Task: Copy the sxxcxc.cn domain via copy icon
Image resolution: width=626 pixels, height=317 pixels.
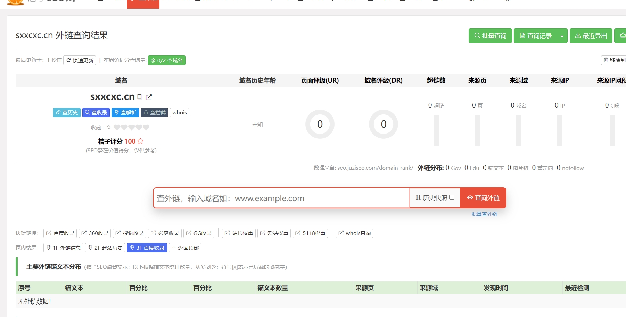Action: coord(140,97)
